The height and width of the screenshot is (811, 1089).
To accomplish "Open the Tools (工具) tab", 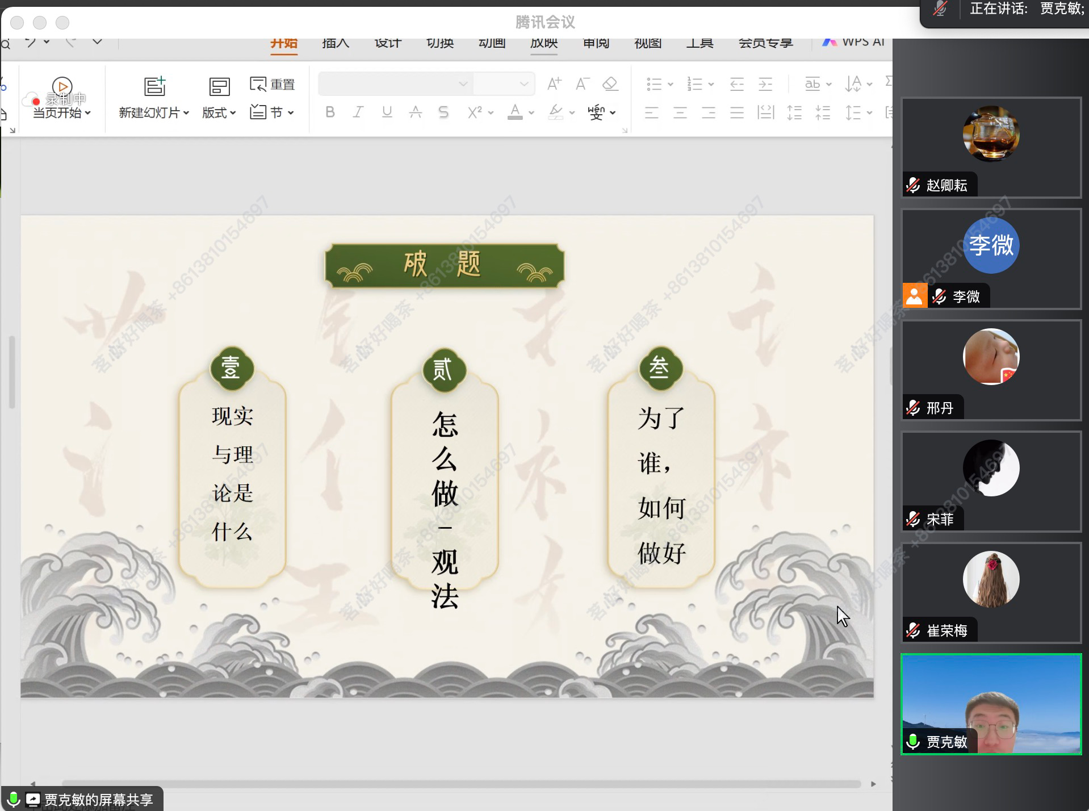I will 700,44.
